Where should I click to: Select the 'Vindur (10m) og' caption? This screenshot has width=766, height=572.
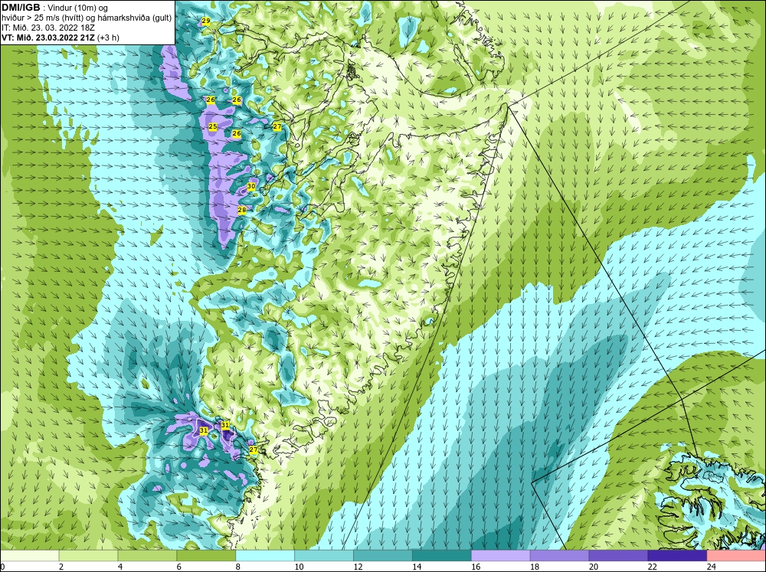coord(79,8)
